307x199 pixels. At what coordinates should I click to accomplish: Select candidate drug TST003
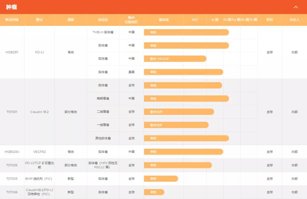point(12,179)
